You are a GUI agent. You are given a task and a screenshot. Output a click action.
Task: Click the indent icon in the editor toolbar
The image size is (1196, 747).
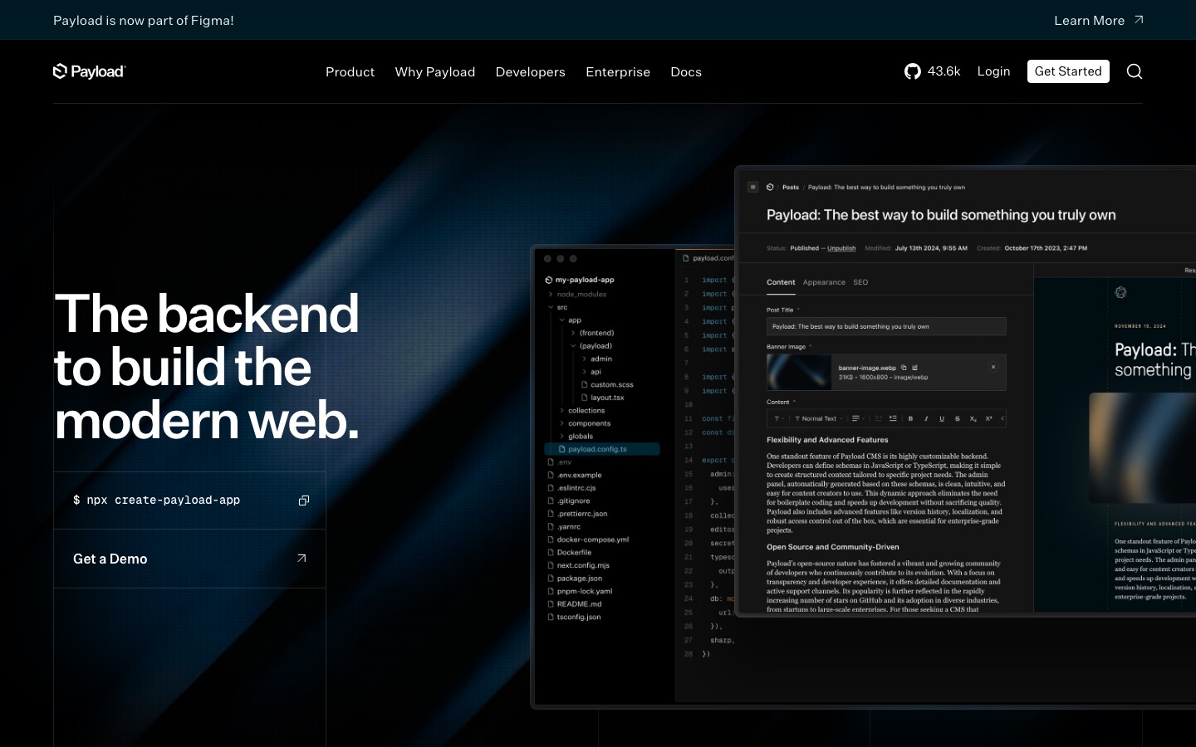(x=893, y=418)
